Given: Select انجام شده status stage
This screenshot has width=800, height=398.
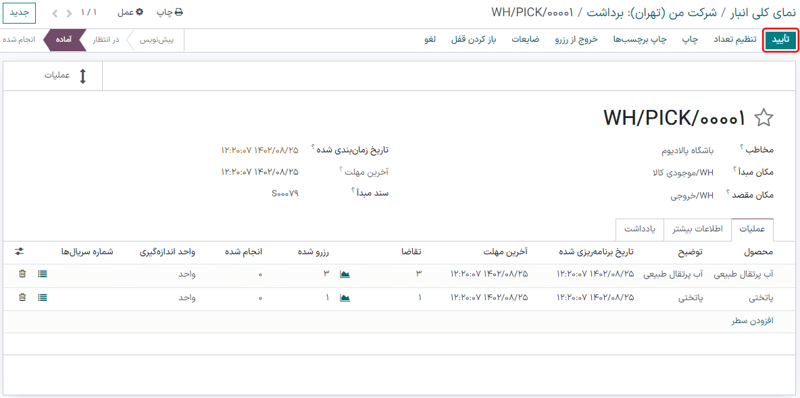Looking at the screenshot, I should 19,40.
